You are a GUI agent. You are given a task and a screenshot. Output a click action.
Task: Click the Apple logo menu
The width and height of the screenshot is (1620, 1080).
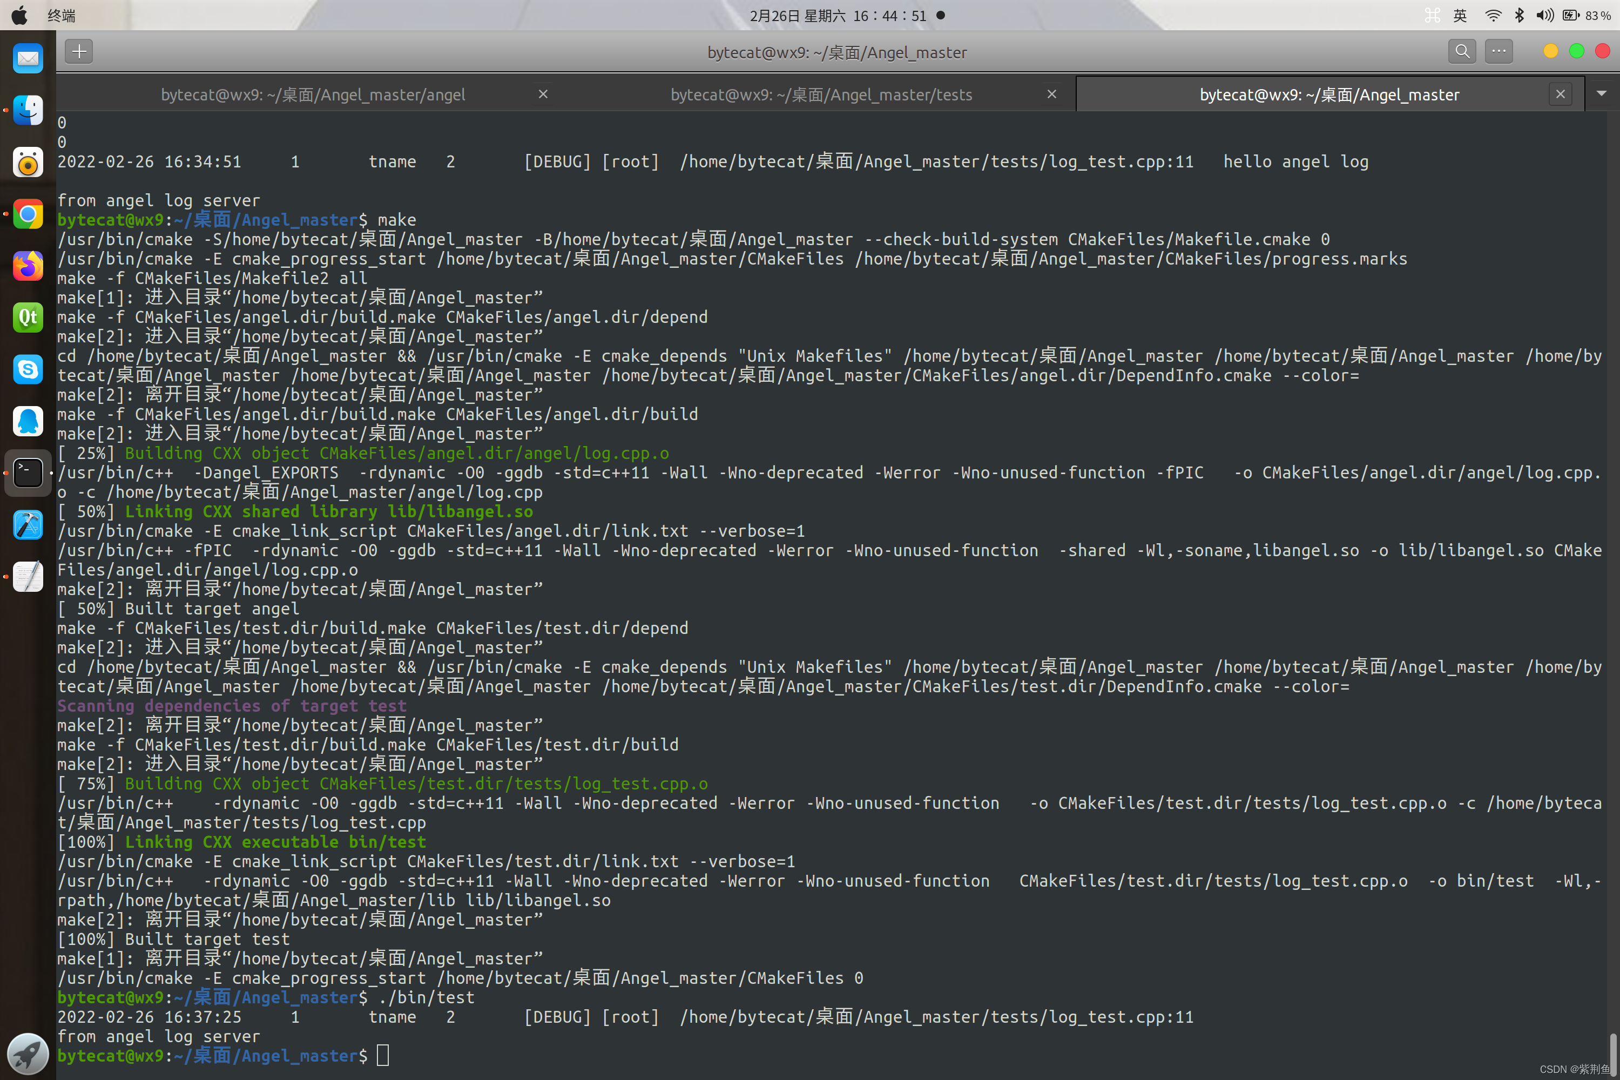coord(19,15)
